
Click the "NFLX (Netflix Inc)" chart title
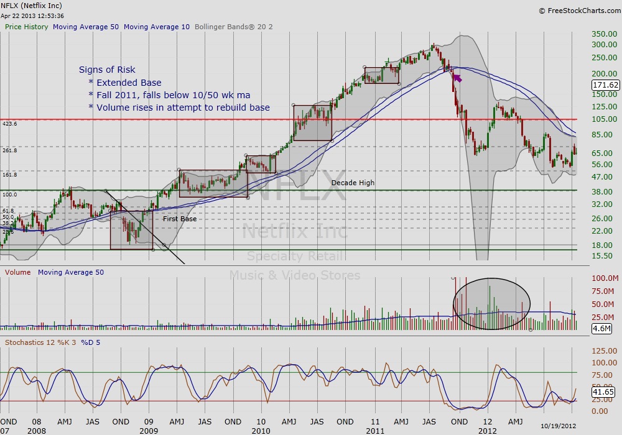click(31, 6)
